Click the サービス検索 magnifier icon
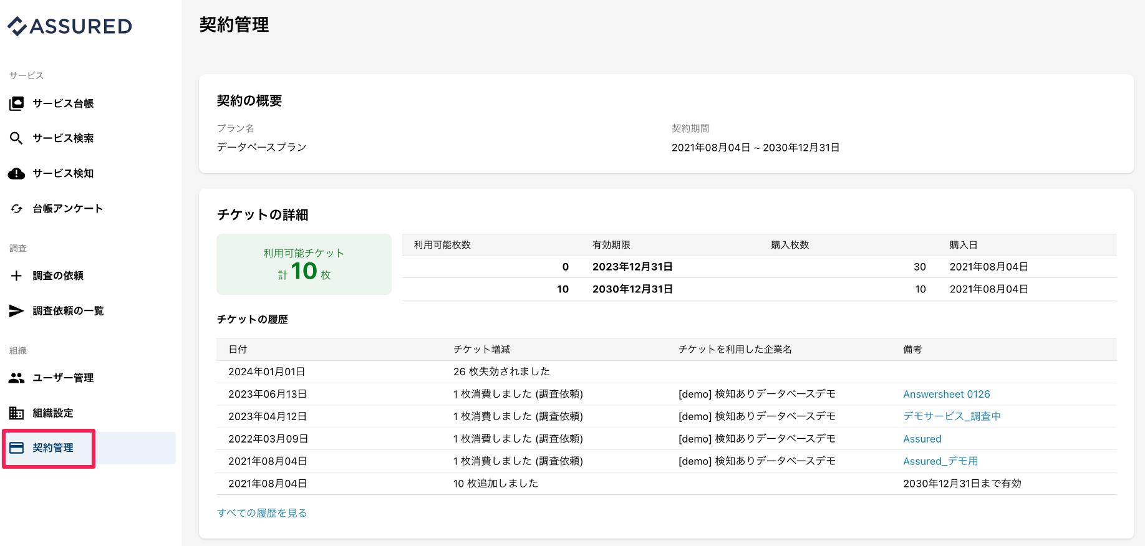The width and height of the screenshot is (1145, 546). point(17,138)
